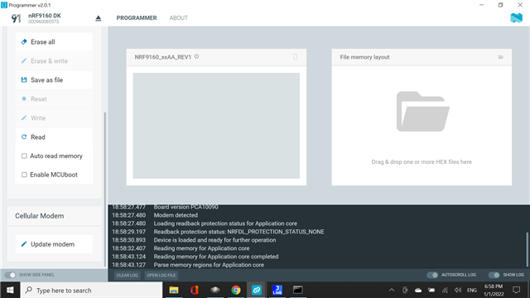Click 'Drag & drop one or more HEX files' text
530x298 pixels.
tap(422, 162)
